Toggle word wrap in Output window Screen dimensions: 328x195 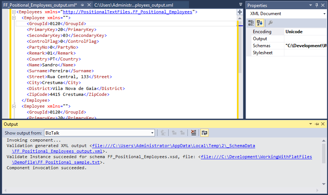click(204, 133)
